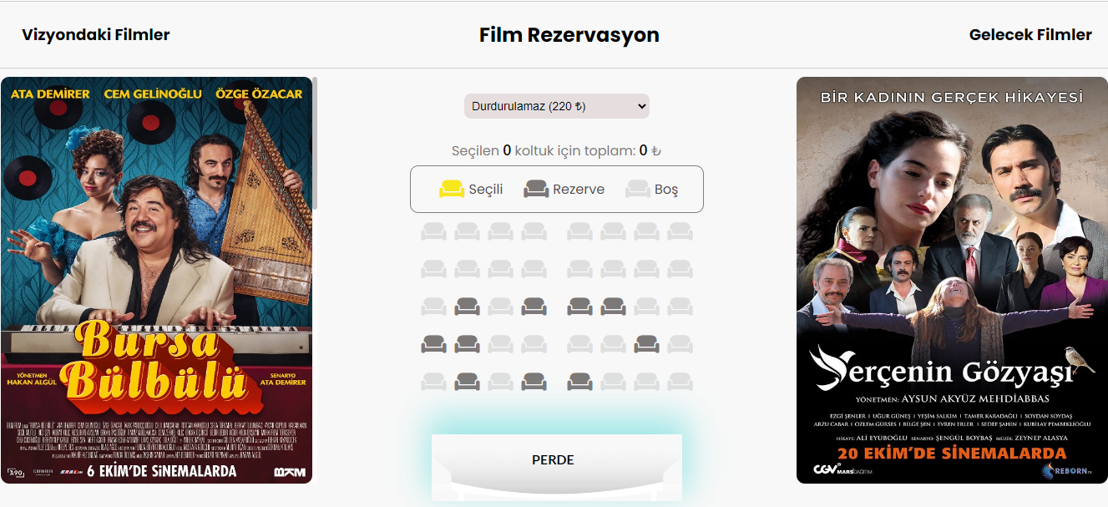Screen dimensions: 1108x507
Task: Choose empty seat 3 in row 3
Action: [500, 307]
